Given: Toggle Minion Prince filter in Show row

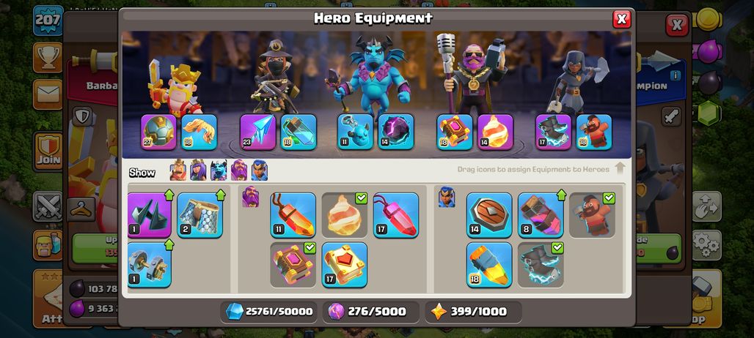Looking at the screenshot, I should click(x=219, y=170).
